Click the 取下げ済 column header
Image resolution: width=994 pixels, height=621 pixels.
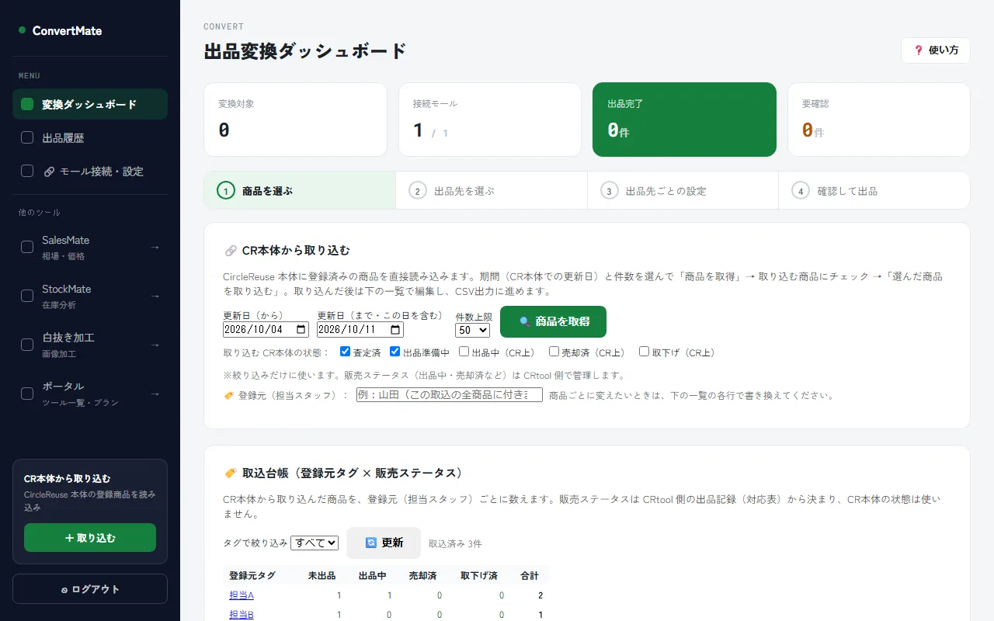(479, 576)
